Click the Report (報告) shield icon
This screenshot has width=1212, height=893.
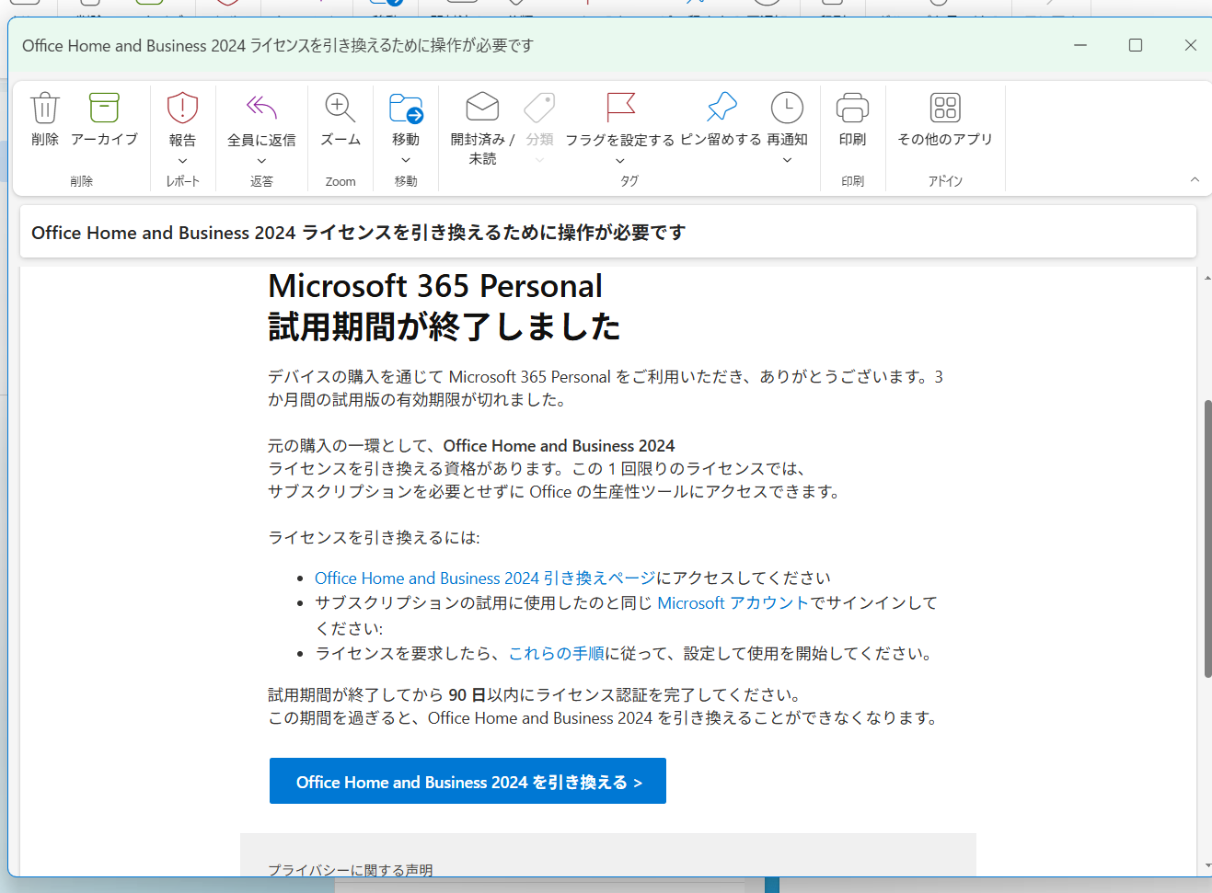182,108
